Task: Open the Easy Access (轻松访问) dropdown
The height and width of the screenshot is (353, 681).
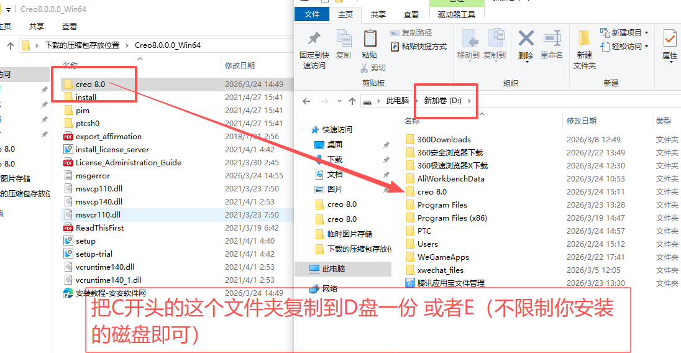Action: coord(624,46)
